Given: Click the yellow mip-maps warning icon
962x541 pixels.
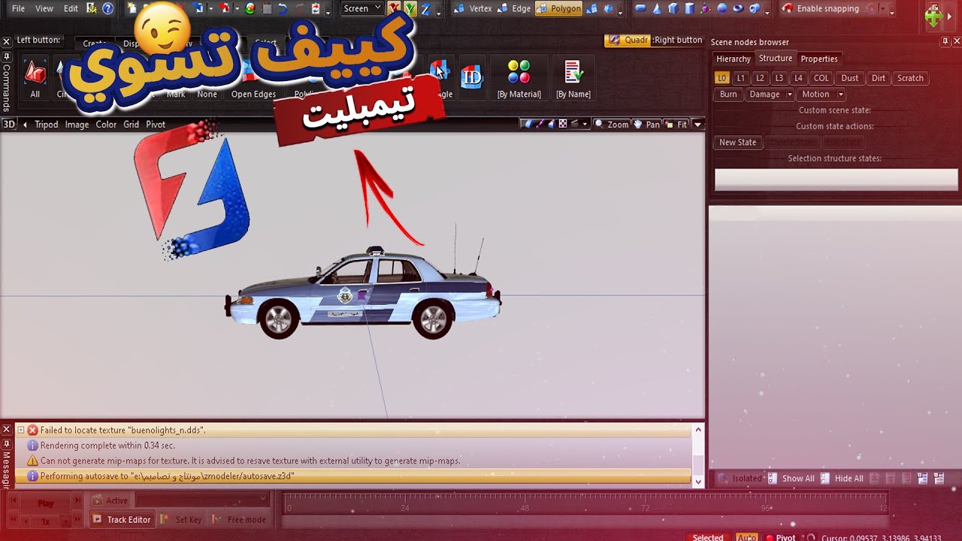Looking at the screenshot, I should (x=32, y=461).
